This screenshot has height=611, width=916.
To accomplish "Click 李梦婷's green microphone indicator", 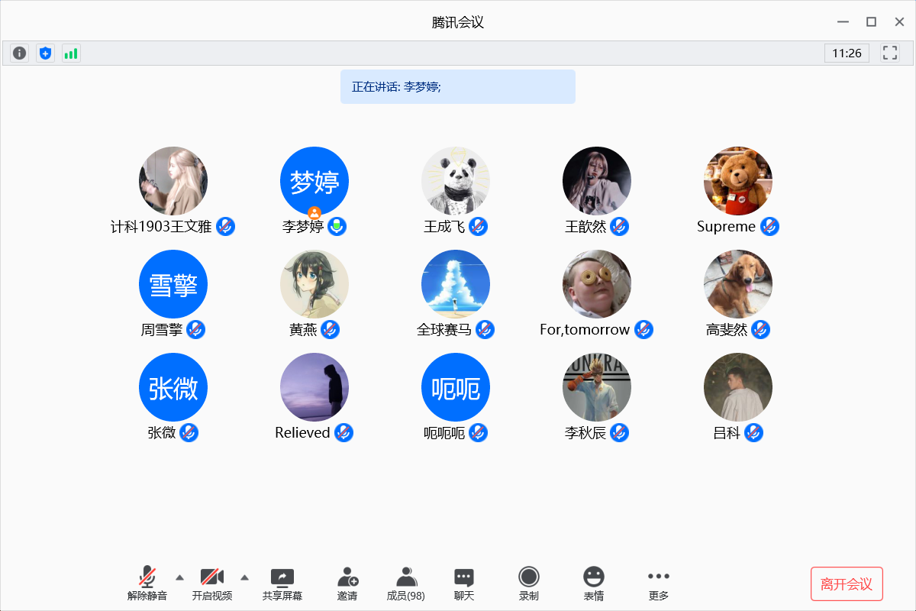I will point(337,226).
